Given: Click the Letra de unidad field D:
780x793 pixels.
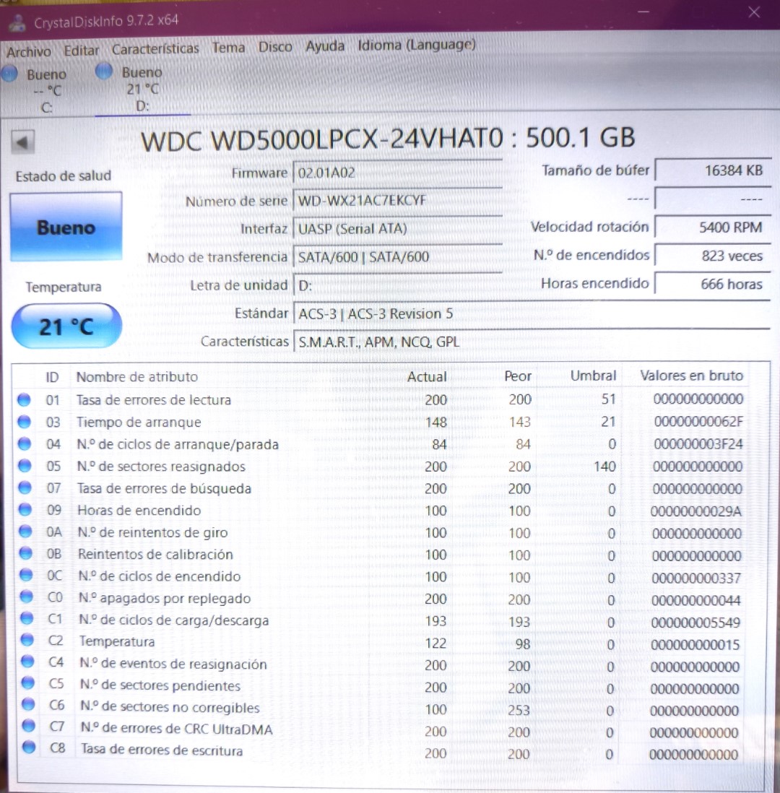Looking at the screenshot, I should click(x=398, y=285).
